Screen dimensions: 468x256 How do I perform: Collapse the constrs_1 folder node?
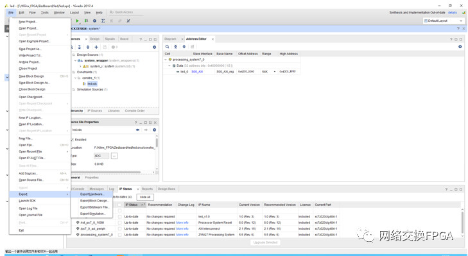pyautogui.click(x=75, y=78)
